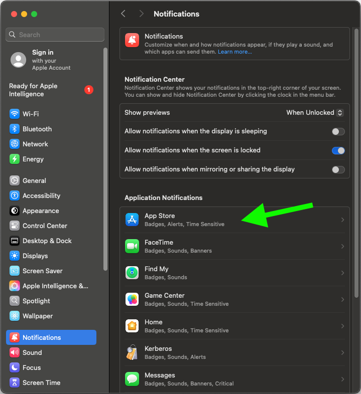Click the search magnifier icon
361x394 pixels.
pos(12,35)
